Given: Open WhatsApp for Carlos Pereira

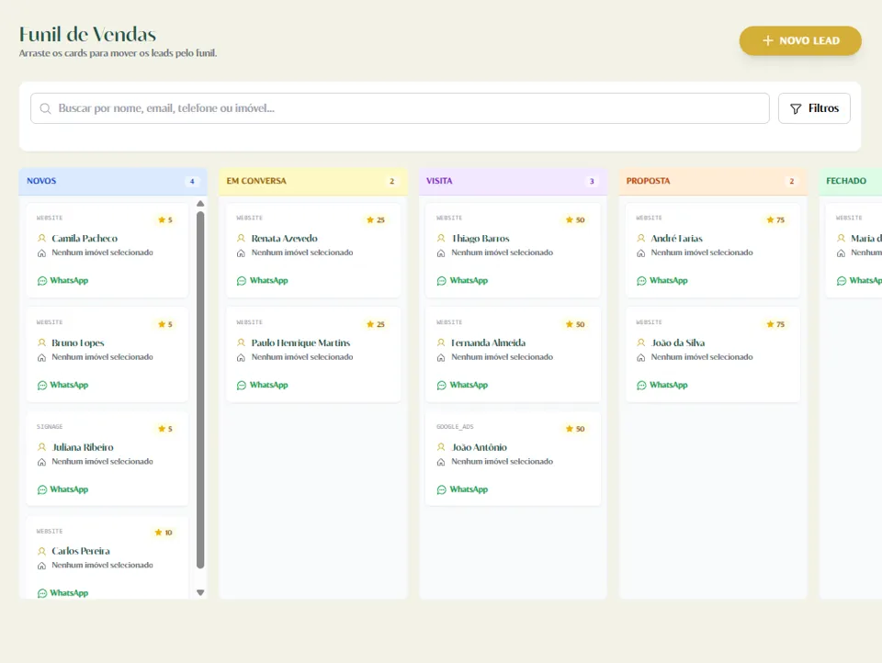Looking at the screenshot, I should 63,592.
